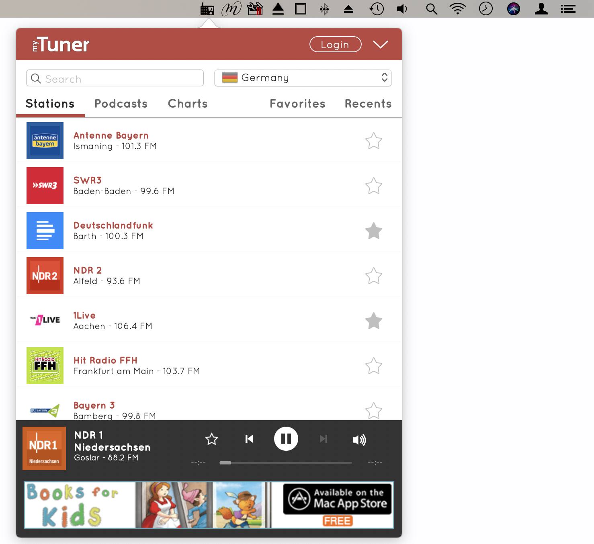Open the SWR3 station title
This screenshot has height=544, width=594.
point(88,180)
